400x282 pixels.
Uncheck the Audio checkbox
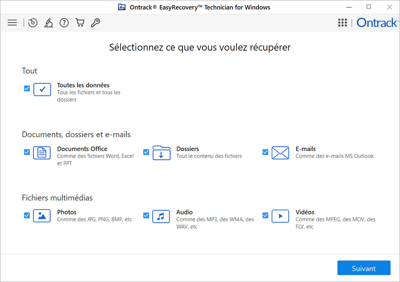[x=146, y=215]
